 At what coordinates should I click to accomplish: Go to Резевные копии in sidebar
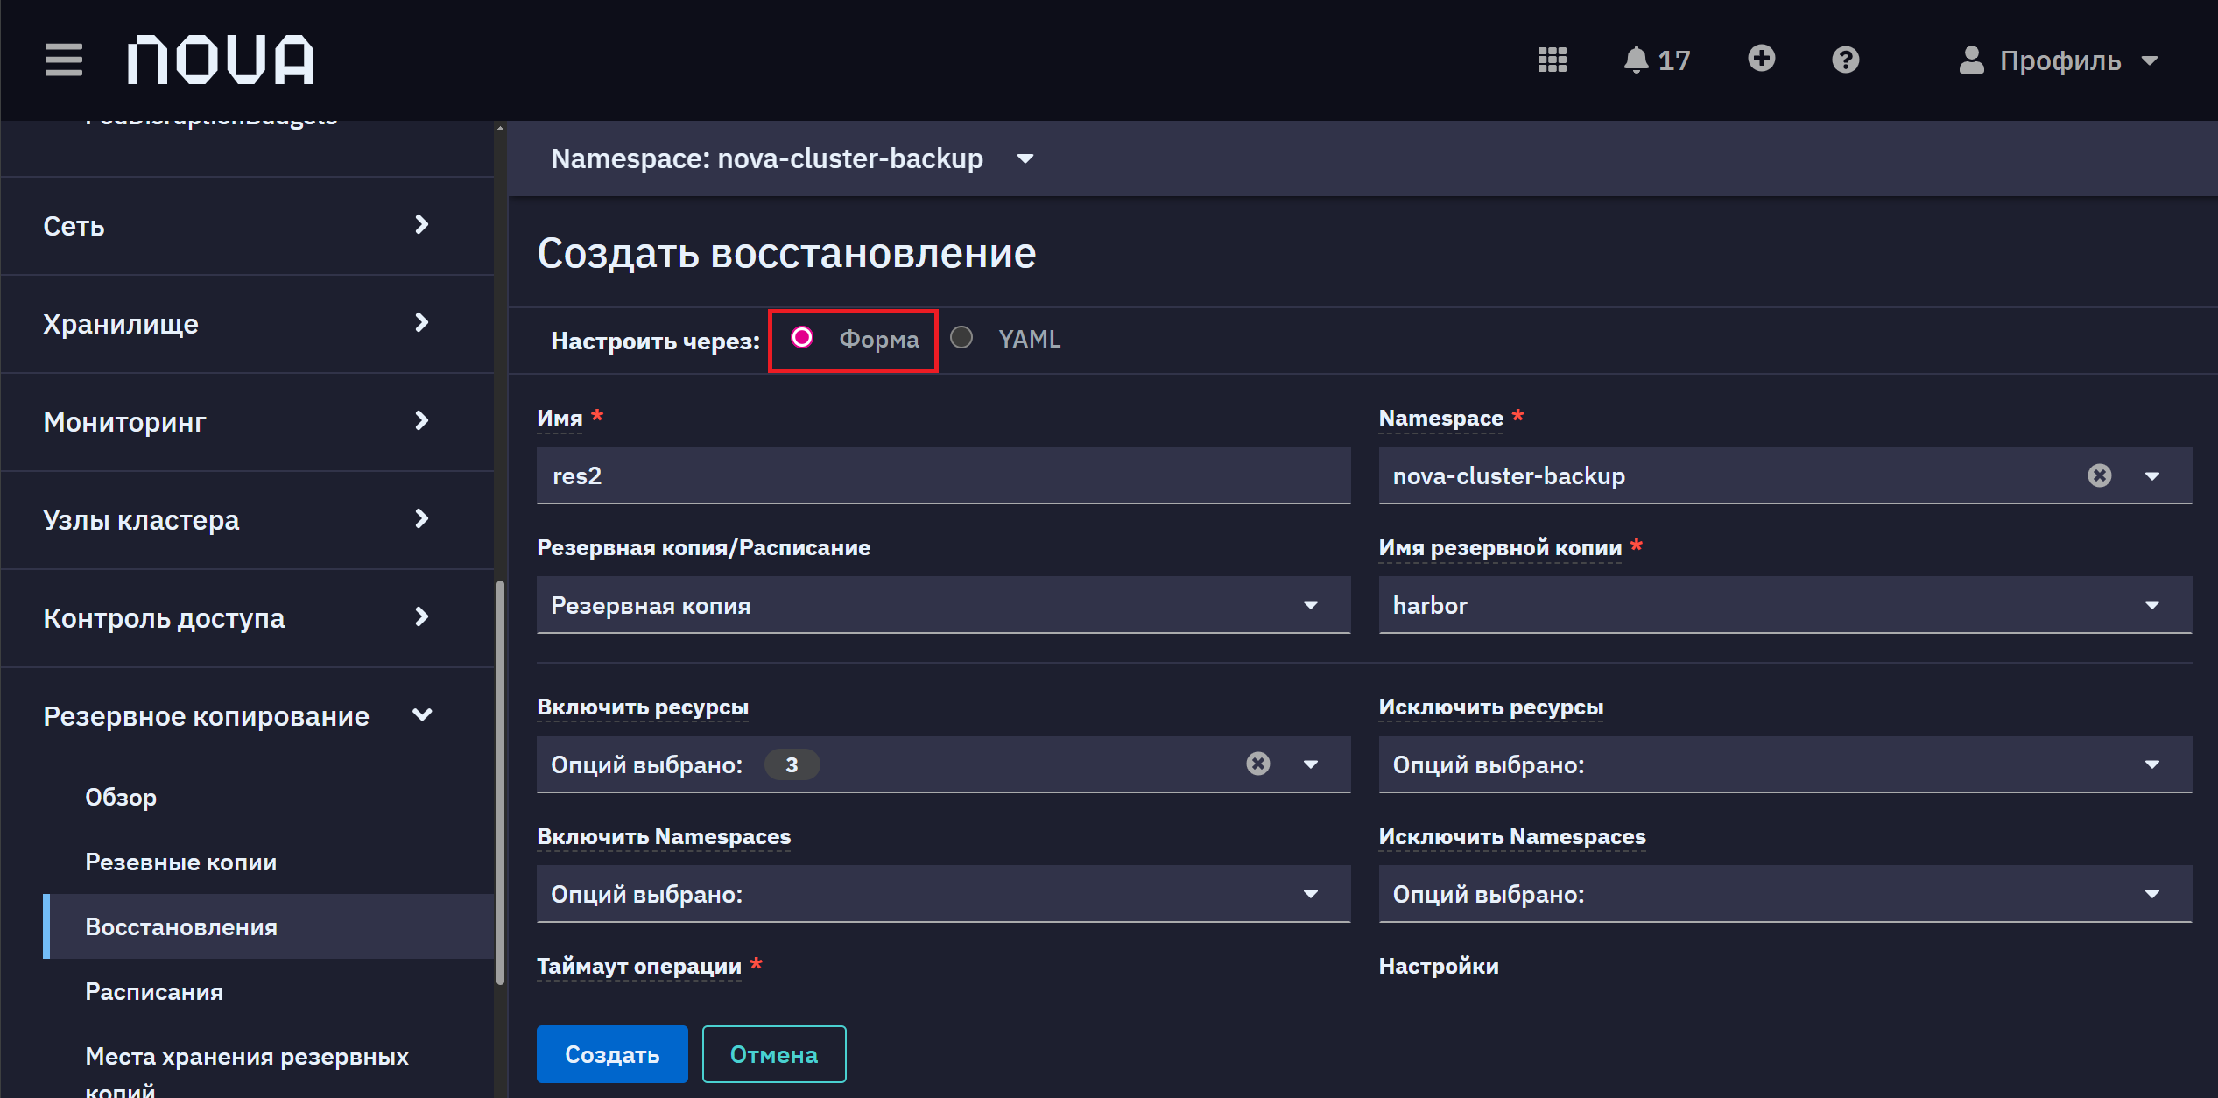[x=181, y=862]
